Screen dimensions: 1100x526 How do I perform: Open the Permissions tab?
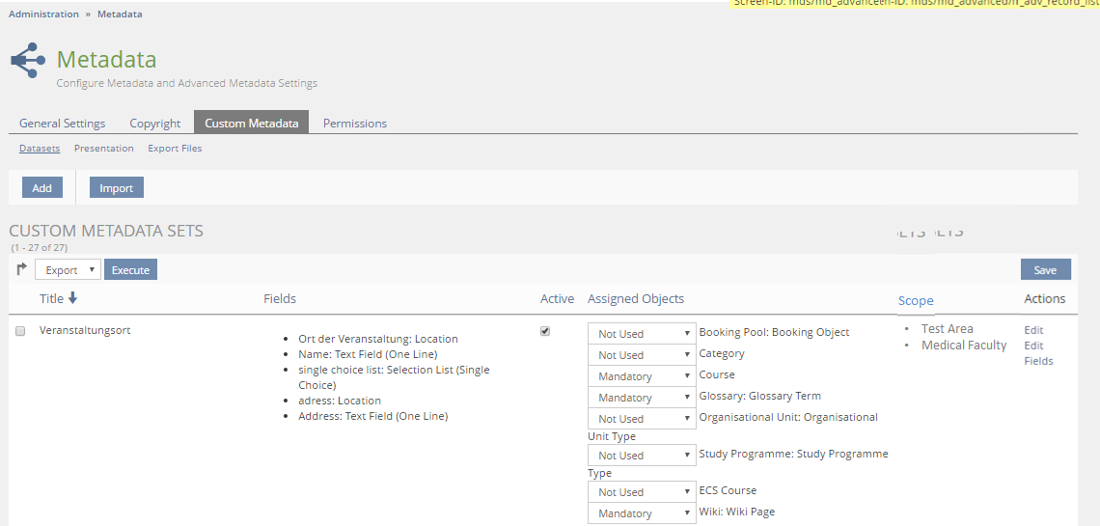tap(354, 124)
